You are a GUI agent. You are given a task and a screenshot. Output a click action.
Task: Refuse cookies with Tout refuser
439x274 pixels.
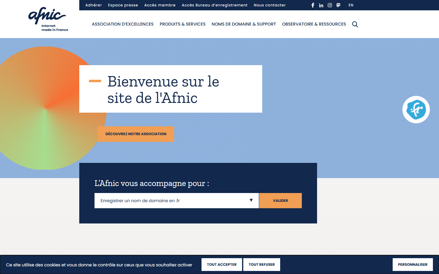click(262, 265)
